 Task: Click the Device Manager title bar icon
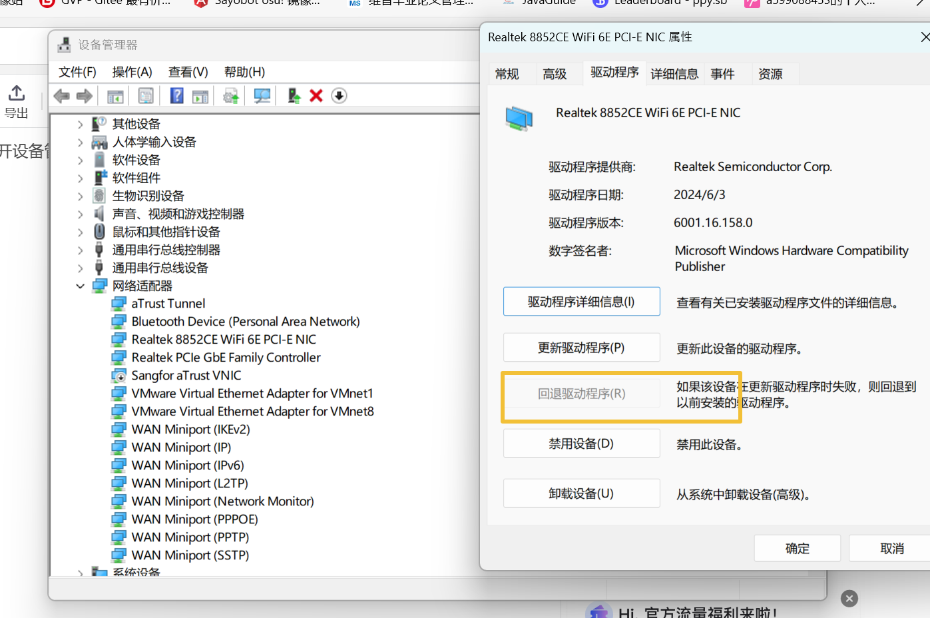pyautogui.click(x=65, y=45)
